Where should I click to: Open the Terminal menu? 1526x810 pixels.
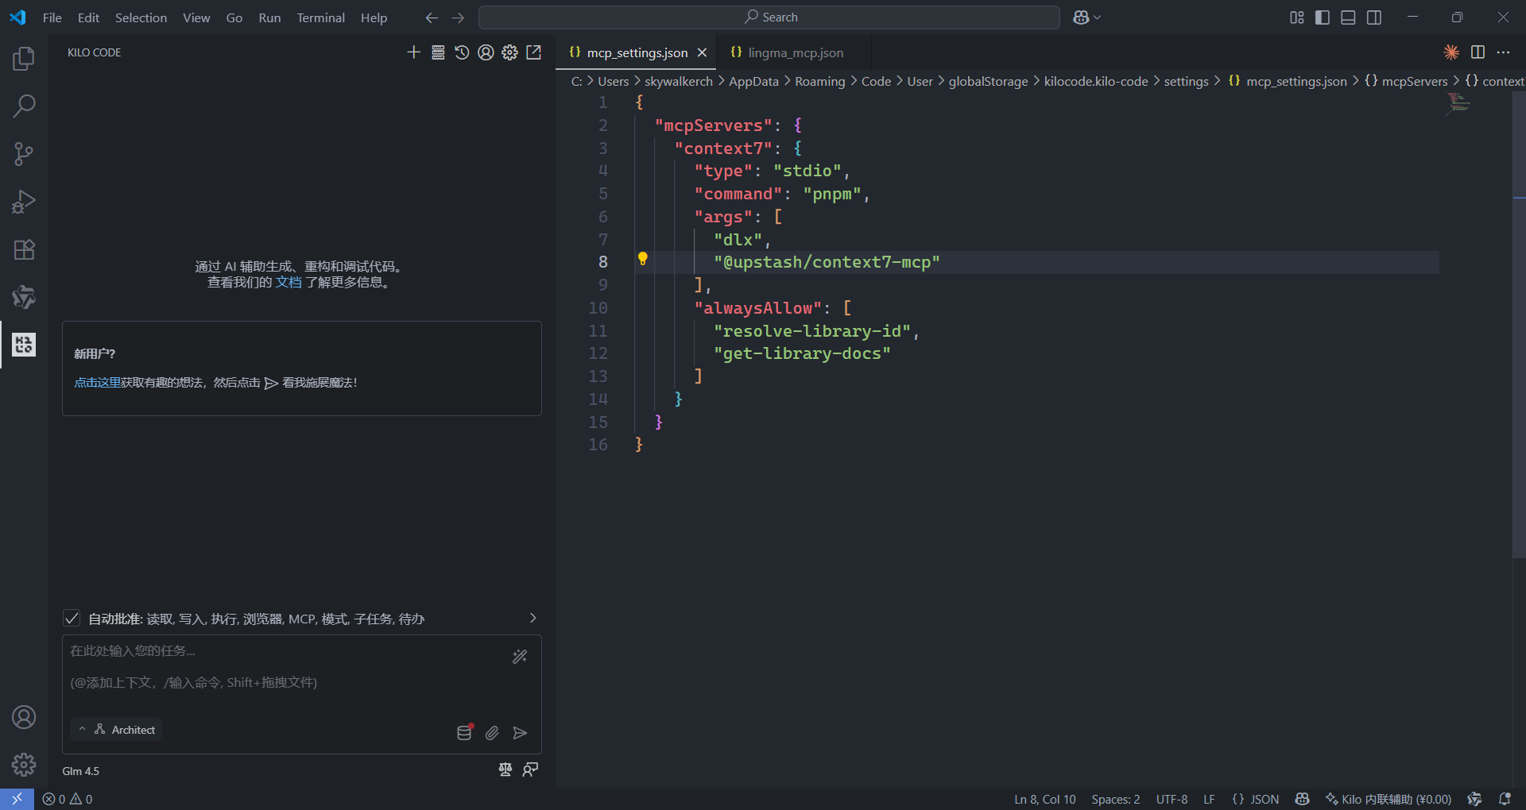tap(320, 17)
